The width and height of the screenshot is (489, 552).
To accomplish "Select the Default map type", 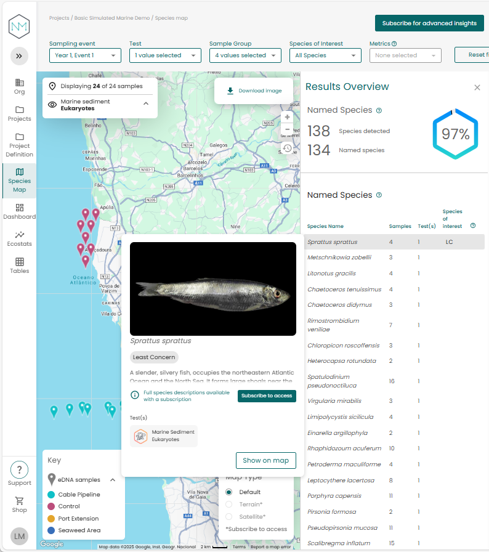I will (x=229, y=492).
